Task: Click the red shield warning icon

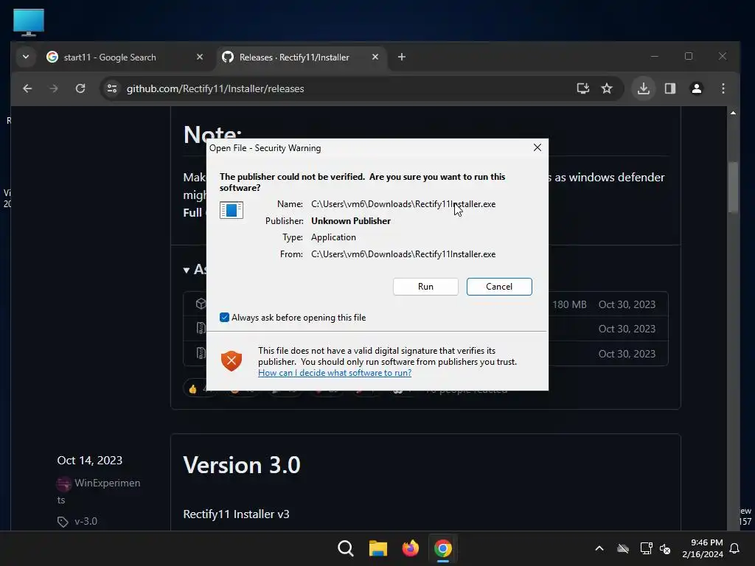Action: tap(231, 360)
